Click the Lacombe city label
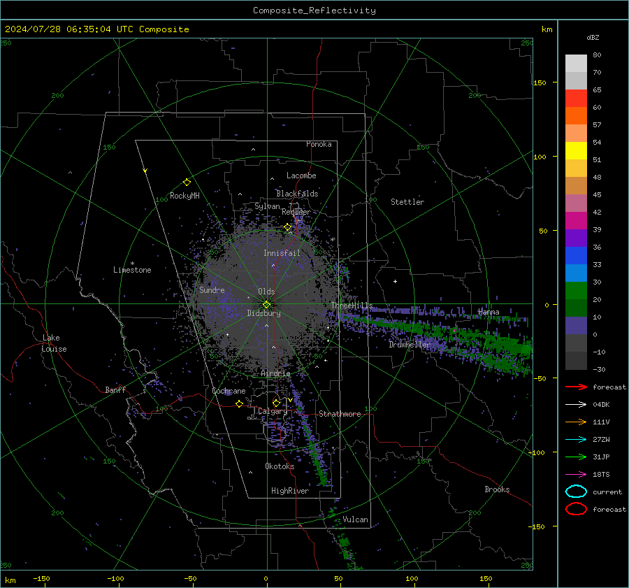The height and width of the screenshot is (588, 629). pos(301,175)
